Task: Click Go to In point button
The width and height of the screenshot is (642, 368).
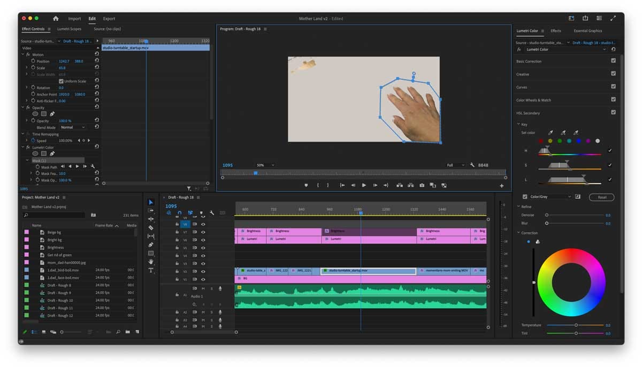Action: tap(342, 185)
